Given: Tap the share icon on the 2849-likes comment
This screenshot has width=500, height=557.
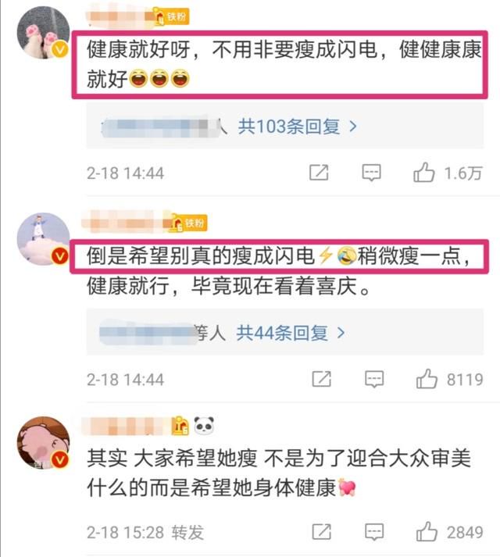Looking at the screenshot, I should tap(322, 532).
